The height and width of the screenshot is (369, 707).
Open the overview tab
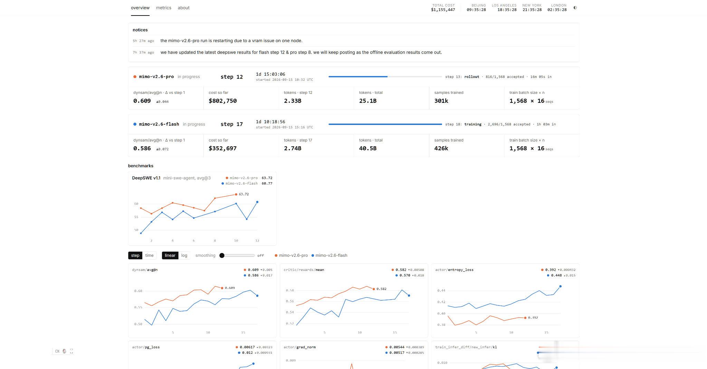pos(140,8)
